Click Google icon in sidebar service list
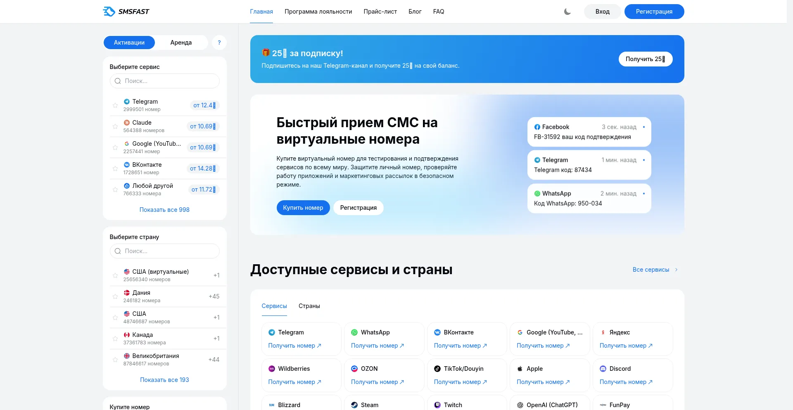Image resolution: width=793 pixels, height=410 pixels. pyautogui.click(x=127, y=144)
